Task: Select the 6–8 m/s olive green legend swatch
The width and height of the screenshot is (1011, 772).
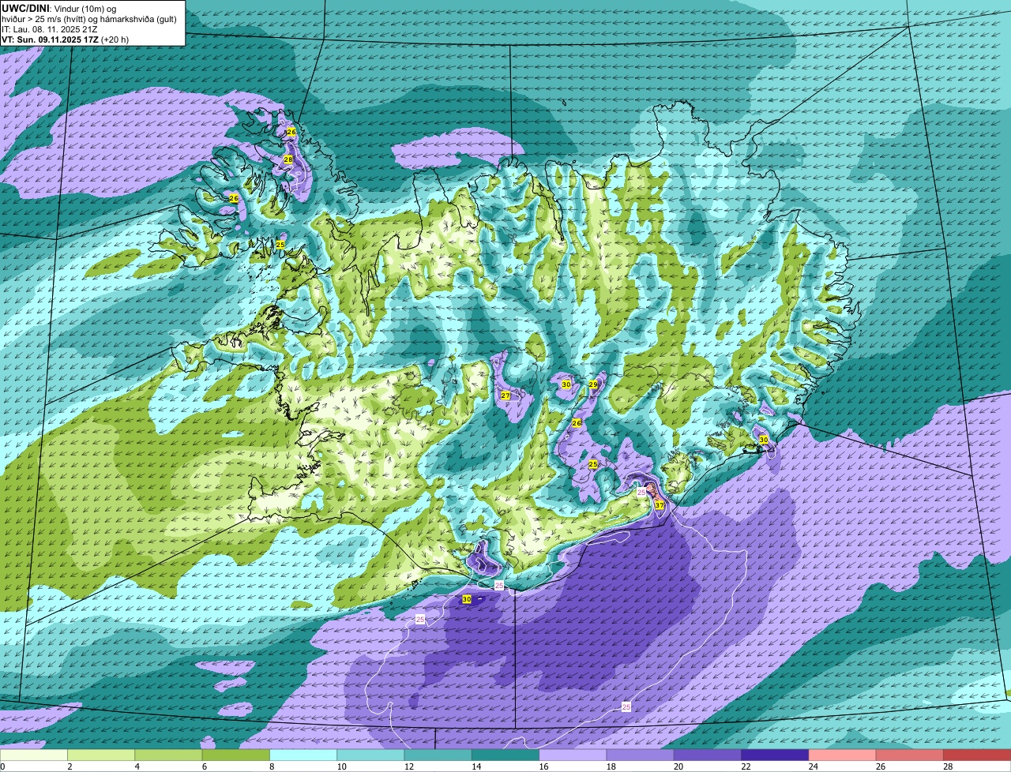Action: (235, 755)
